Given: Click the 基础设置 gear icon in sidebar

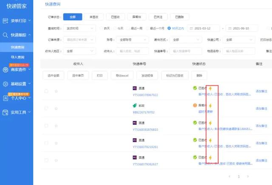Looking at the screenshot, I should point(6,84).
